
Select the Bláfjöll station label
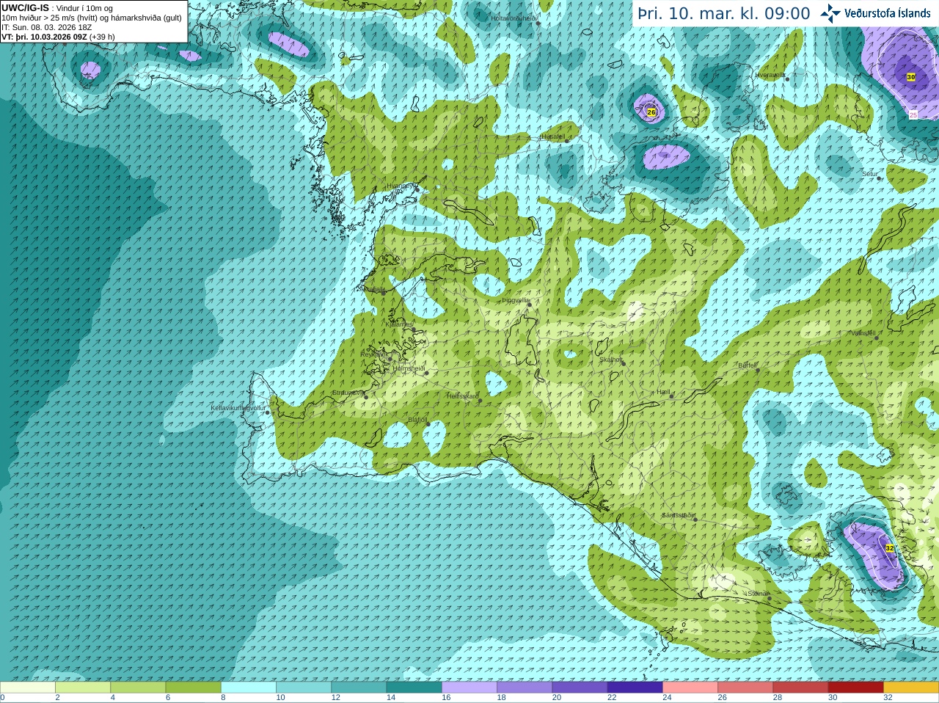tap(417, 420)
